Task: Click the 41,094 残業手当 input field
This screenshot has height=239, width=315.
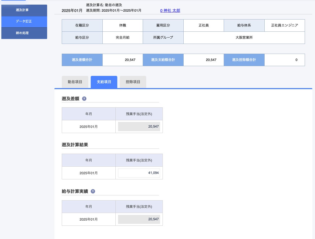Action: click(x=139, y=173)
